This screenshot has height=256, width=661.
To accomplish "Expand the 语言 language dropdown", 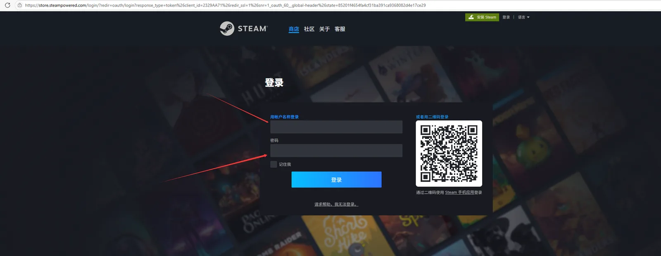I will 523,17.
